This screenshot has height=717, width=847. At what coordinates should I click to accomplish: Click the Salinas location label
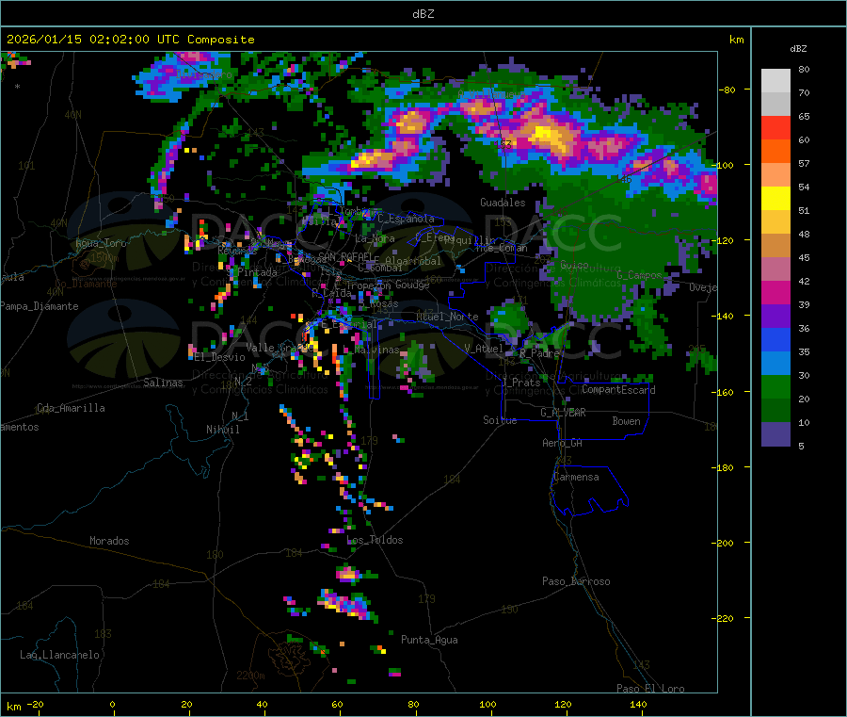tap(163, 383)
